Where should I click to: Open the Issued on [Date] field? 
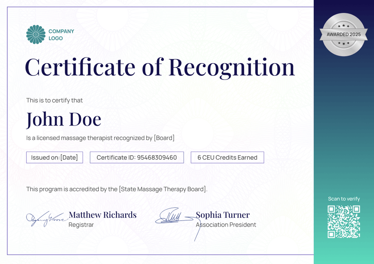(54, 157)
